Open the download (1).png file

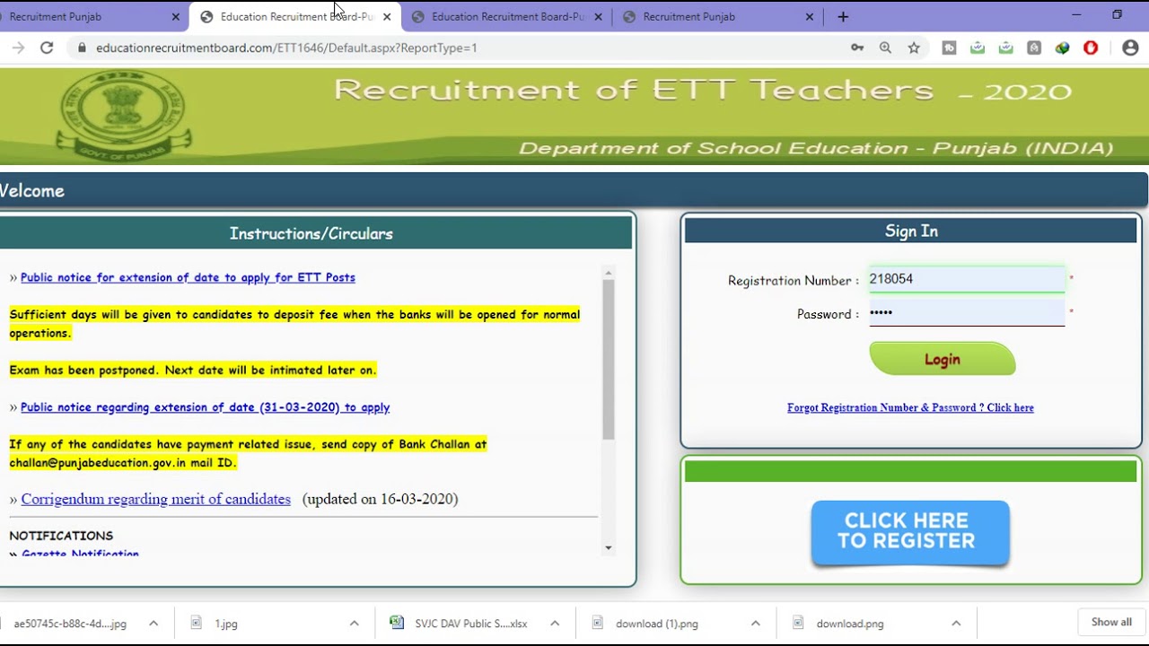point(656,624)
